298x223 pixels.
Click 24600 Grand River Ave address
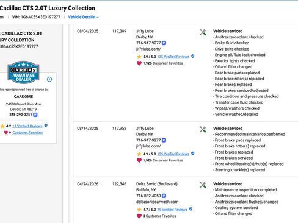[x=23, y=104]
